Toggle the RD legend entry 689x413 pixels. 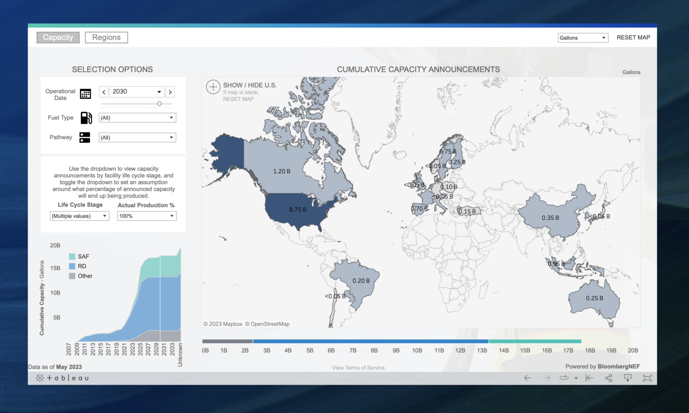tap(77, 266)
